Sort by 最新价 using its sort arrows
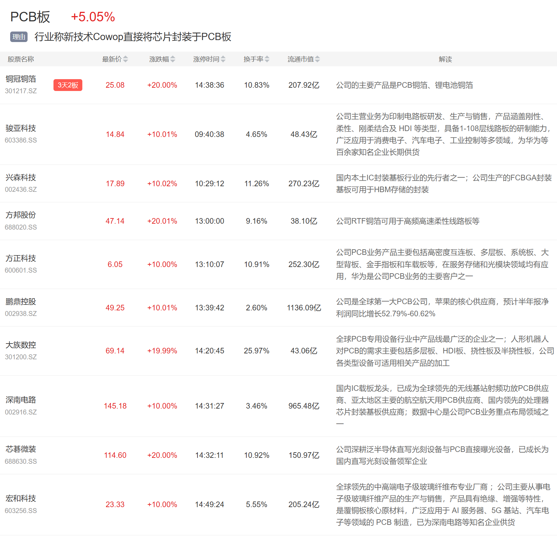The image size is (557, 537). (x=125, y=59)
